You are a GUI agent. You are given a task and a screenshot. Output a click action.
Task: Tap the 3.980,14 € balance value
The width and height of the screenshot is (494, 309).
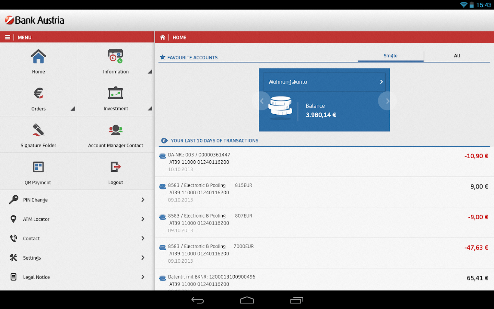(x=321, y=115)
